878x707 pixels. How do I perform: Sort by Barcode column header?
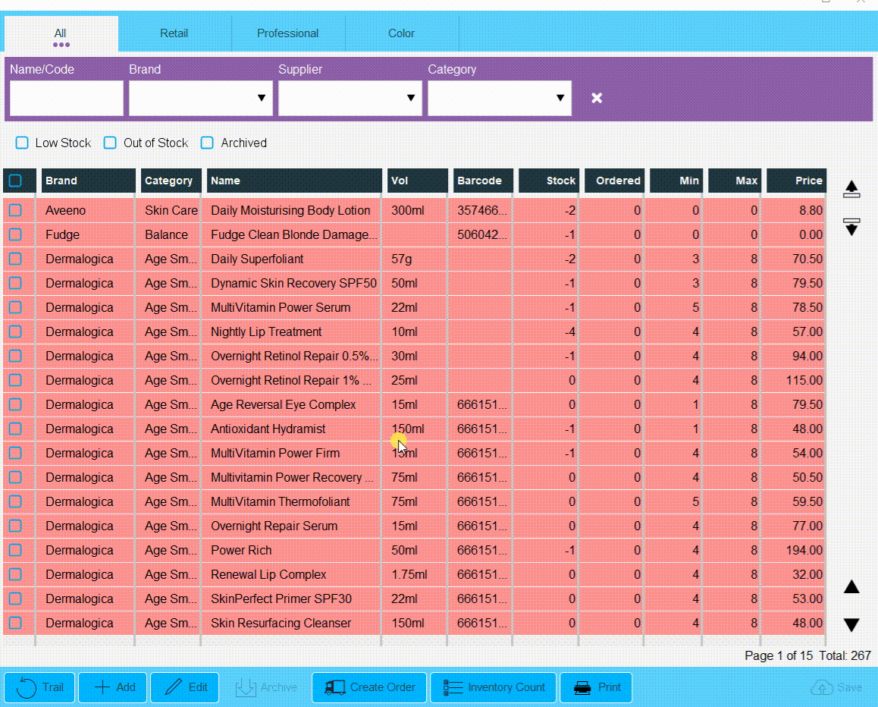(x=483, y=181)
